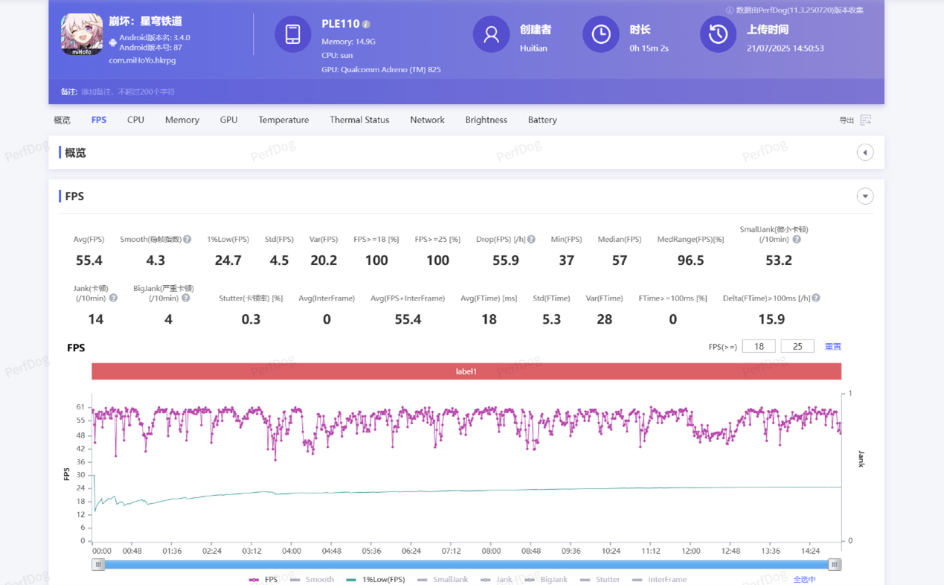Click the info icon beside PLE110
Viewport: 944px width, 585px height.
coord(366,25)
